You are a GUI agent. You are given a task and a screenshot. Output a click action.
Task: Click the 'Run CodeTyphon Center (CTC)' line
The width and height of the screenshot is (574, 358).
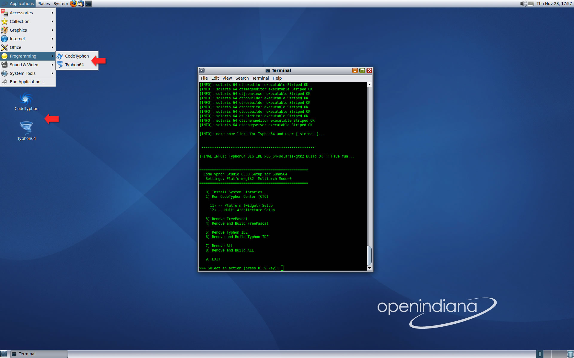pyautogui.click(x=237, y=197)
